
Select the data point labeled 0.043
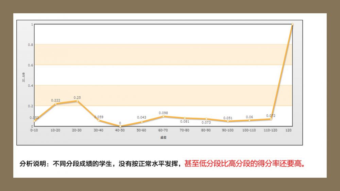pyautogui.click(x=142, y=122)
